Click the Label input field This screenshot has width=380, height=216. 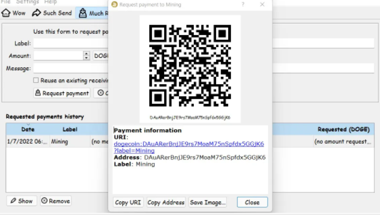point(71,43)
